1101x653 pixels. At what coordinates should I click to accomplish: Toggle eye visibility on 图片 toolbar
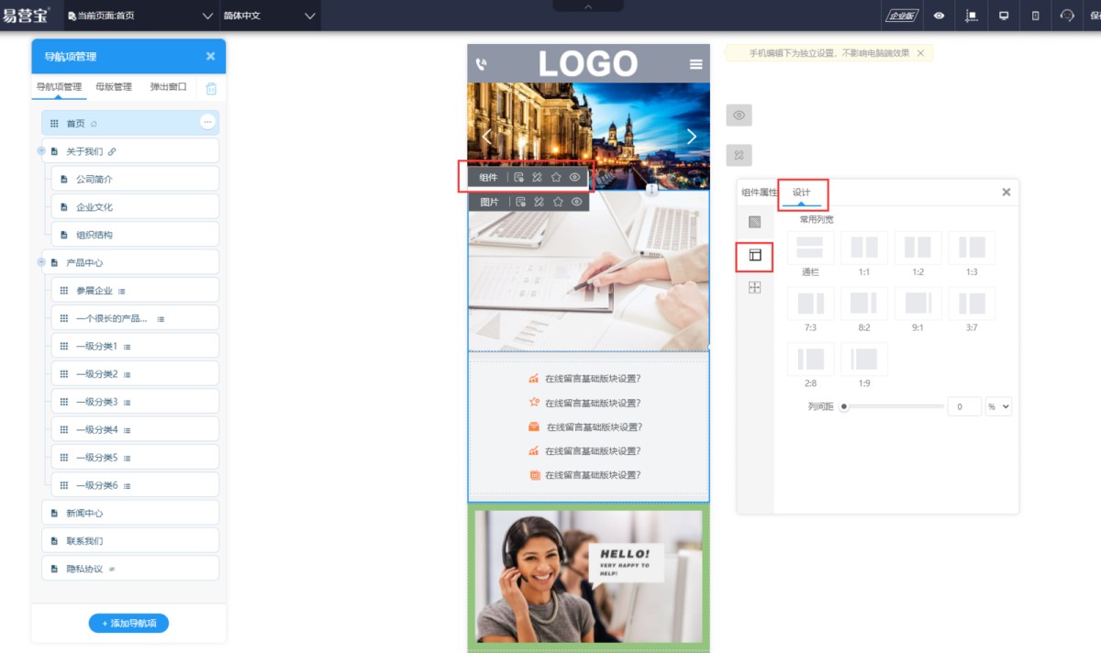coord(576,202)
